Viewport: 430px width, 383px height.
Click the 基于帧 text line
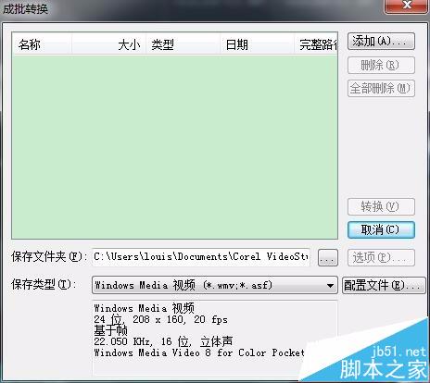pos(110,330)
